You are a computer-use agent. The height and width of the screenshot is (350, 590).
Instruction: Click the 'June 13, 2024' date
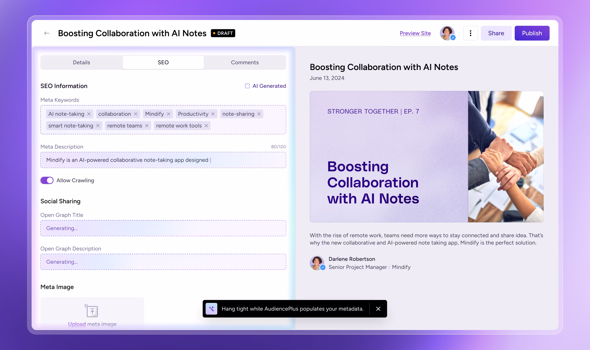click(327, 78)
